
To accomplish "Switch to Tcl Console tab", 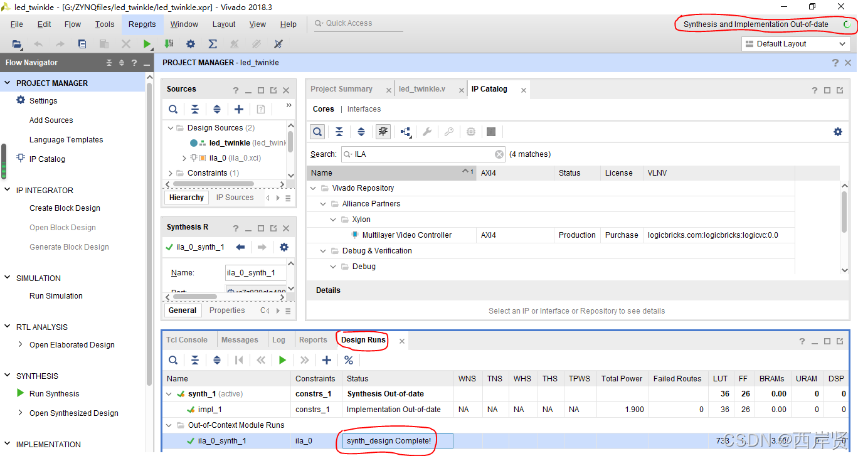I will 187,340.
